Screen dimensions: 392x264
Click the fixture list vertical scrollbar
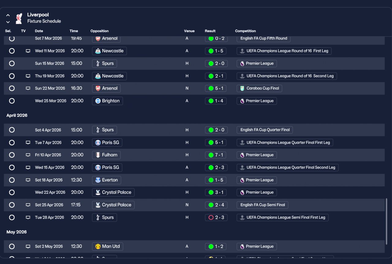(386, 221)
